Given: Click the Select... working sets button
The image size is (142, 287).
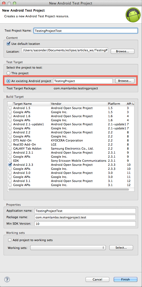Looking at the screenshot, I should pos(121,248).
